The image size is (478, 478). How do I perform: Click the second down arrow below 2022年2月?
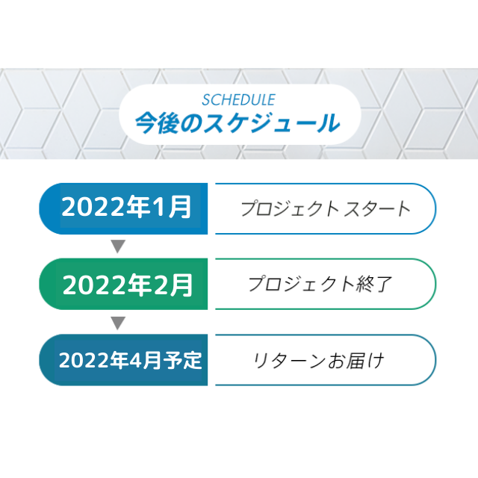coord(117,323)
